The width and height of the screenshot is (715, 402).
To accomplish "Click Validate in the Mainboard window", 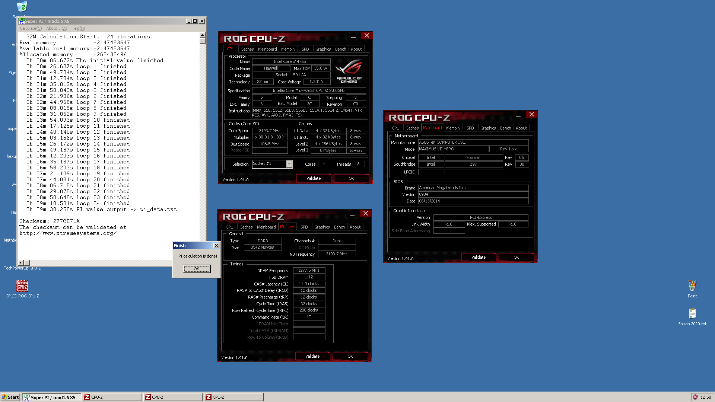I will [479, 257].
